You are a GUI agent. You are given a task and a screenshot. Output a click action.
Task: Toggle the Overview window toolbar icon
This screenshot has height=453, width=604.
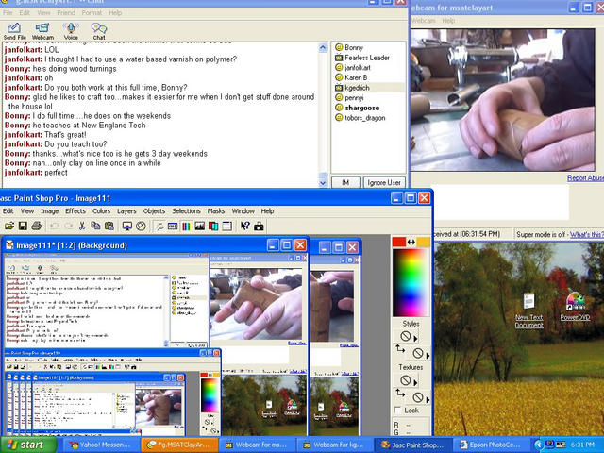point(173,226)
